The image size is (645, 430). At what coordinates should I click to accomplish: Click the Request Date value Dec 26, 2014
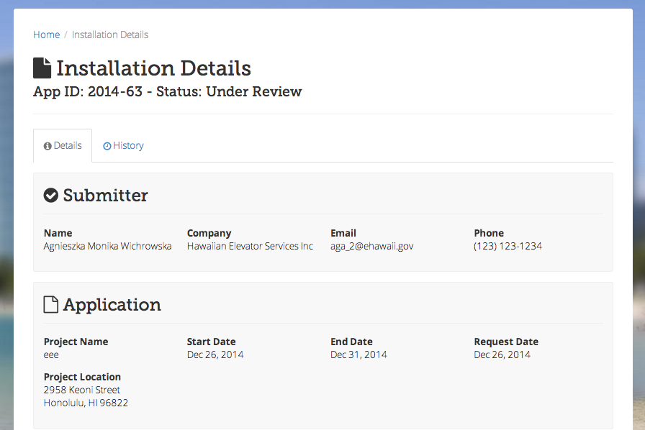point(502,354)
